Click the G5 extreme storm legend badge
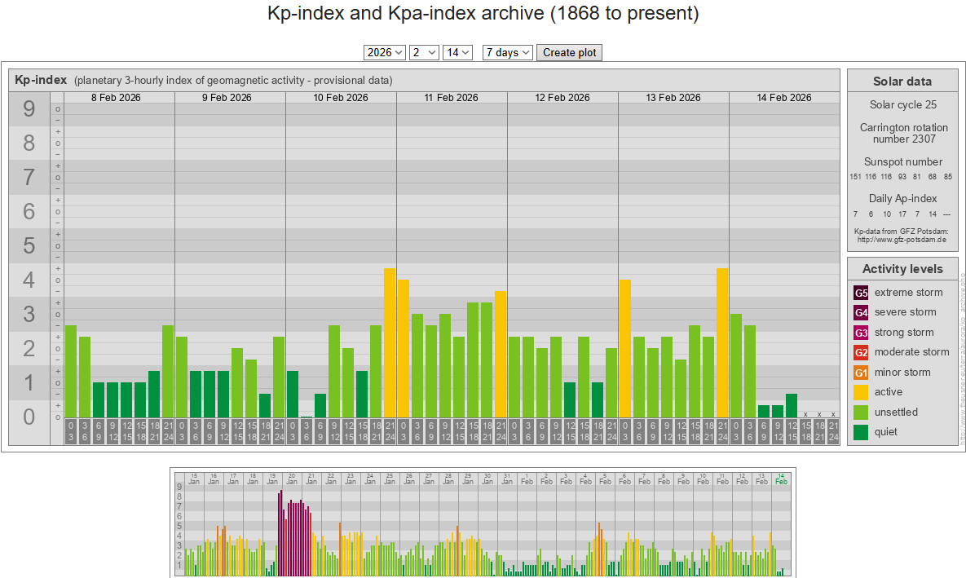The image size is (966, 578). pos(861,293)
